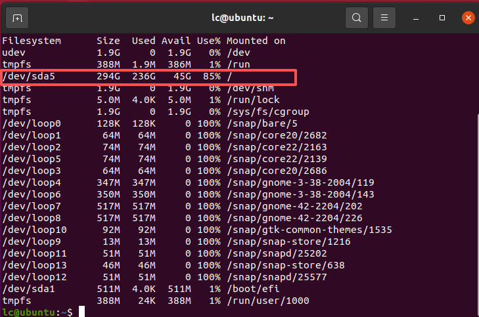Close the terminal window

coord(467,18)
